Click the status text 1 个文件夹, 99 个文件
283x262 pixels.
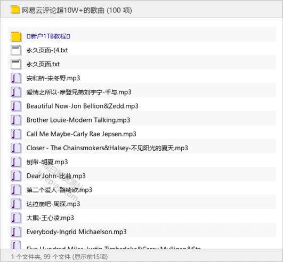(41, 257)
